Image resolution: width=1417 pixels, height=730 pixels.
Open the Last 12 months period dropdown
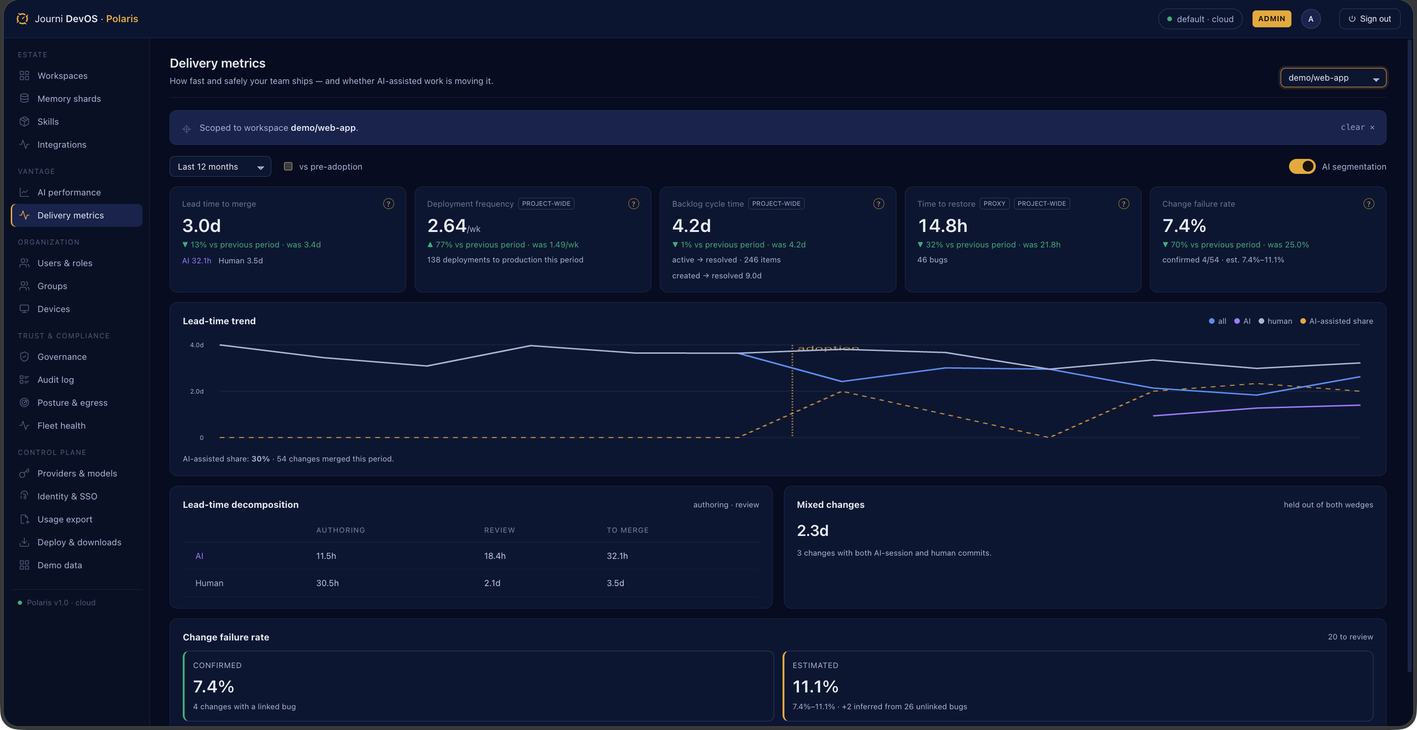coord(220,167)
